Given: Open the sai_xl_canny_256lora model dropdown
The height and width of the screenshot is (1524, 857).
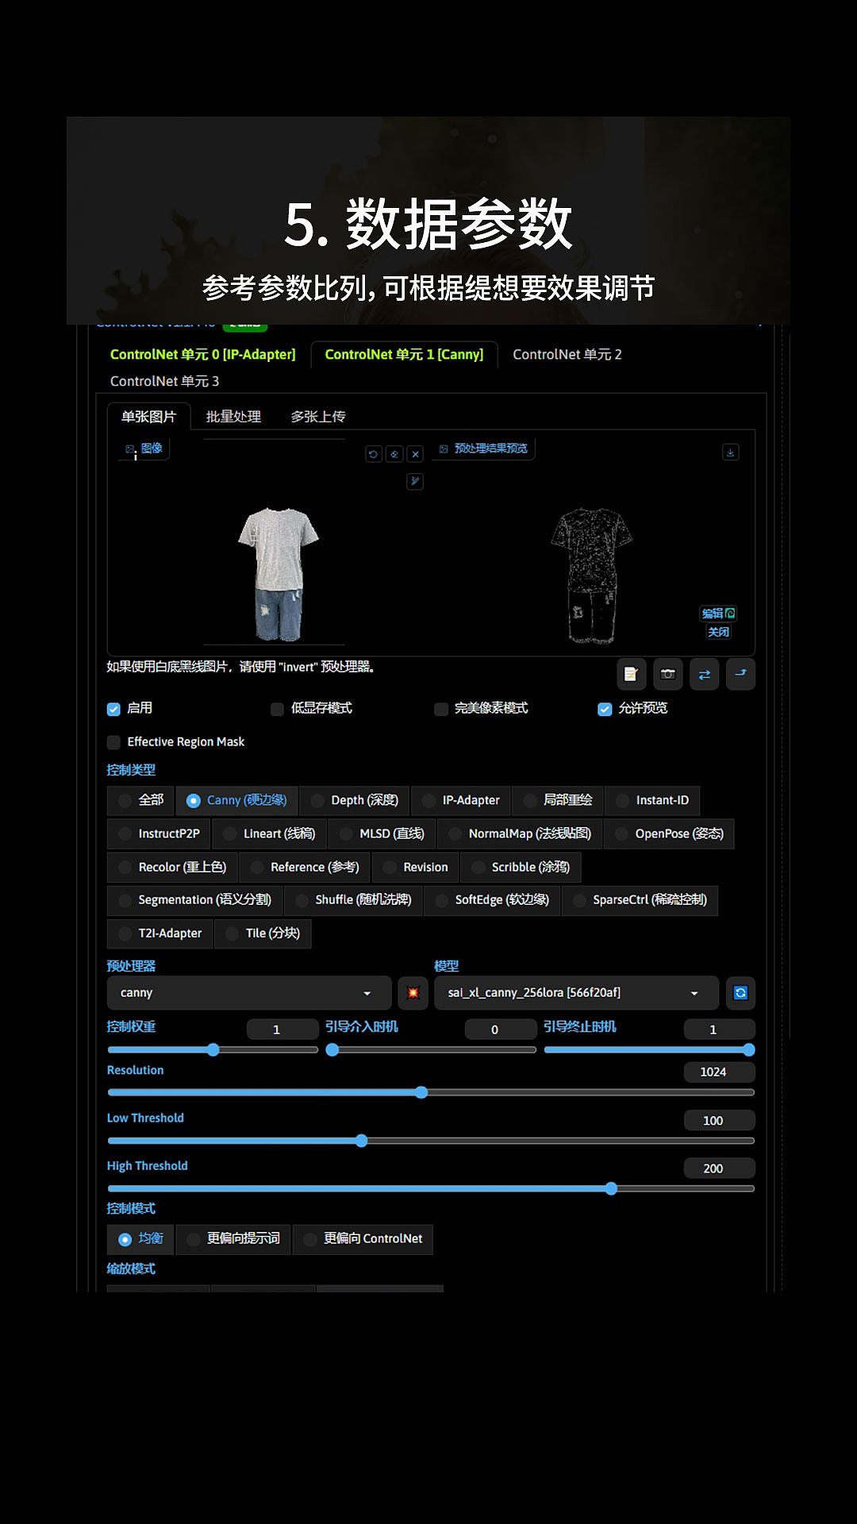Looking at the screenshot, I should (576, 993).
